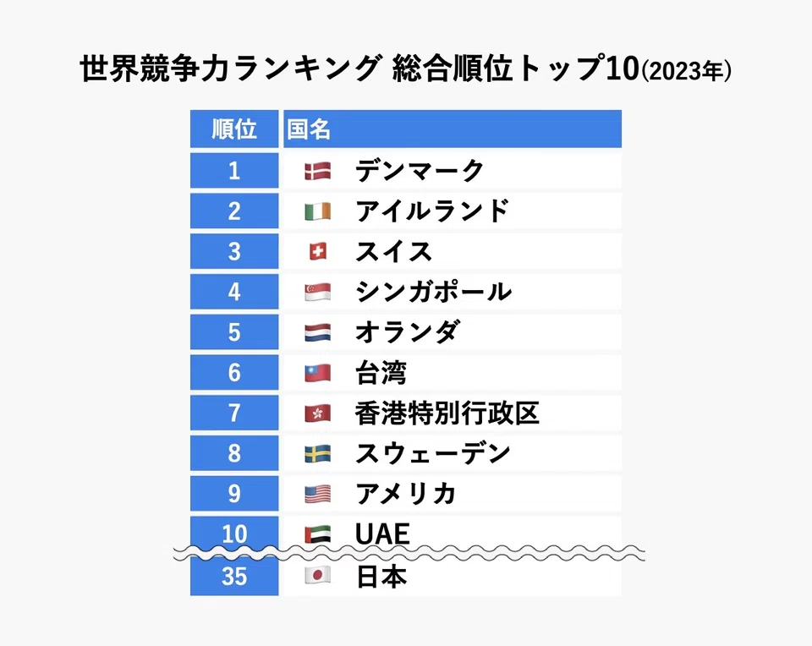Click the デンマーク country name
Viewport: 812px width, 646px height.
420,170
